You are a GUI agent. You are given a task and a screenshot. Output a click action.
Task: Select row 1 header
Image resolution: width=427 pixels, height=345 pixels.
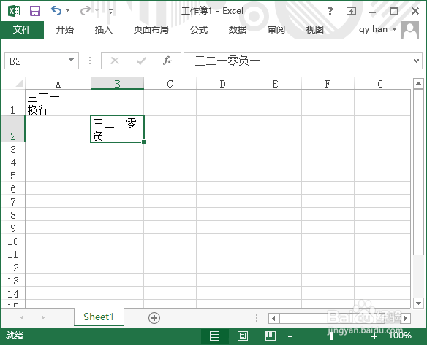[x=12, y=103]
